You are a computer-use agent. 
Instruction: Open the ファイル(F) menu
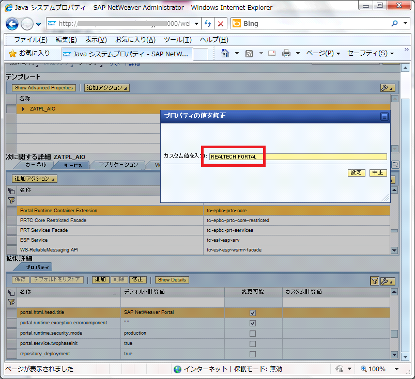(x=30, y=40)
